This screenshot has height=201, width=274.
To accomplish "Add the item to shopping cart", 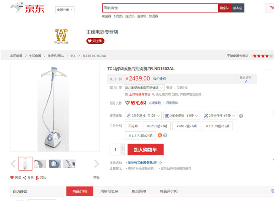I will pyautogui.click(x=146, y=149).
